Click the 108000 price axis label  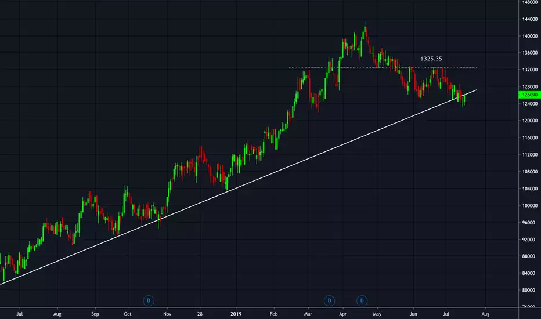tap(529, 172)
